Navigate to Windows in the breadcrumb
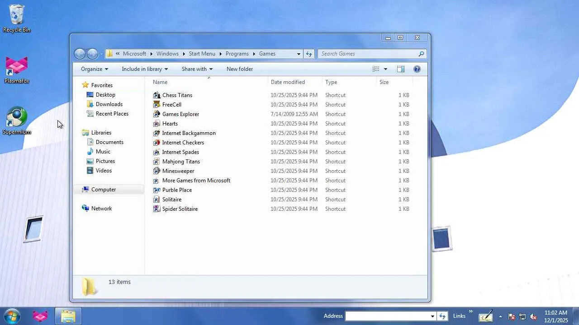 coord(167,54)
